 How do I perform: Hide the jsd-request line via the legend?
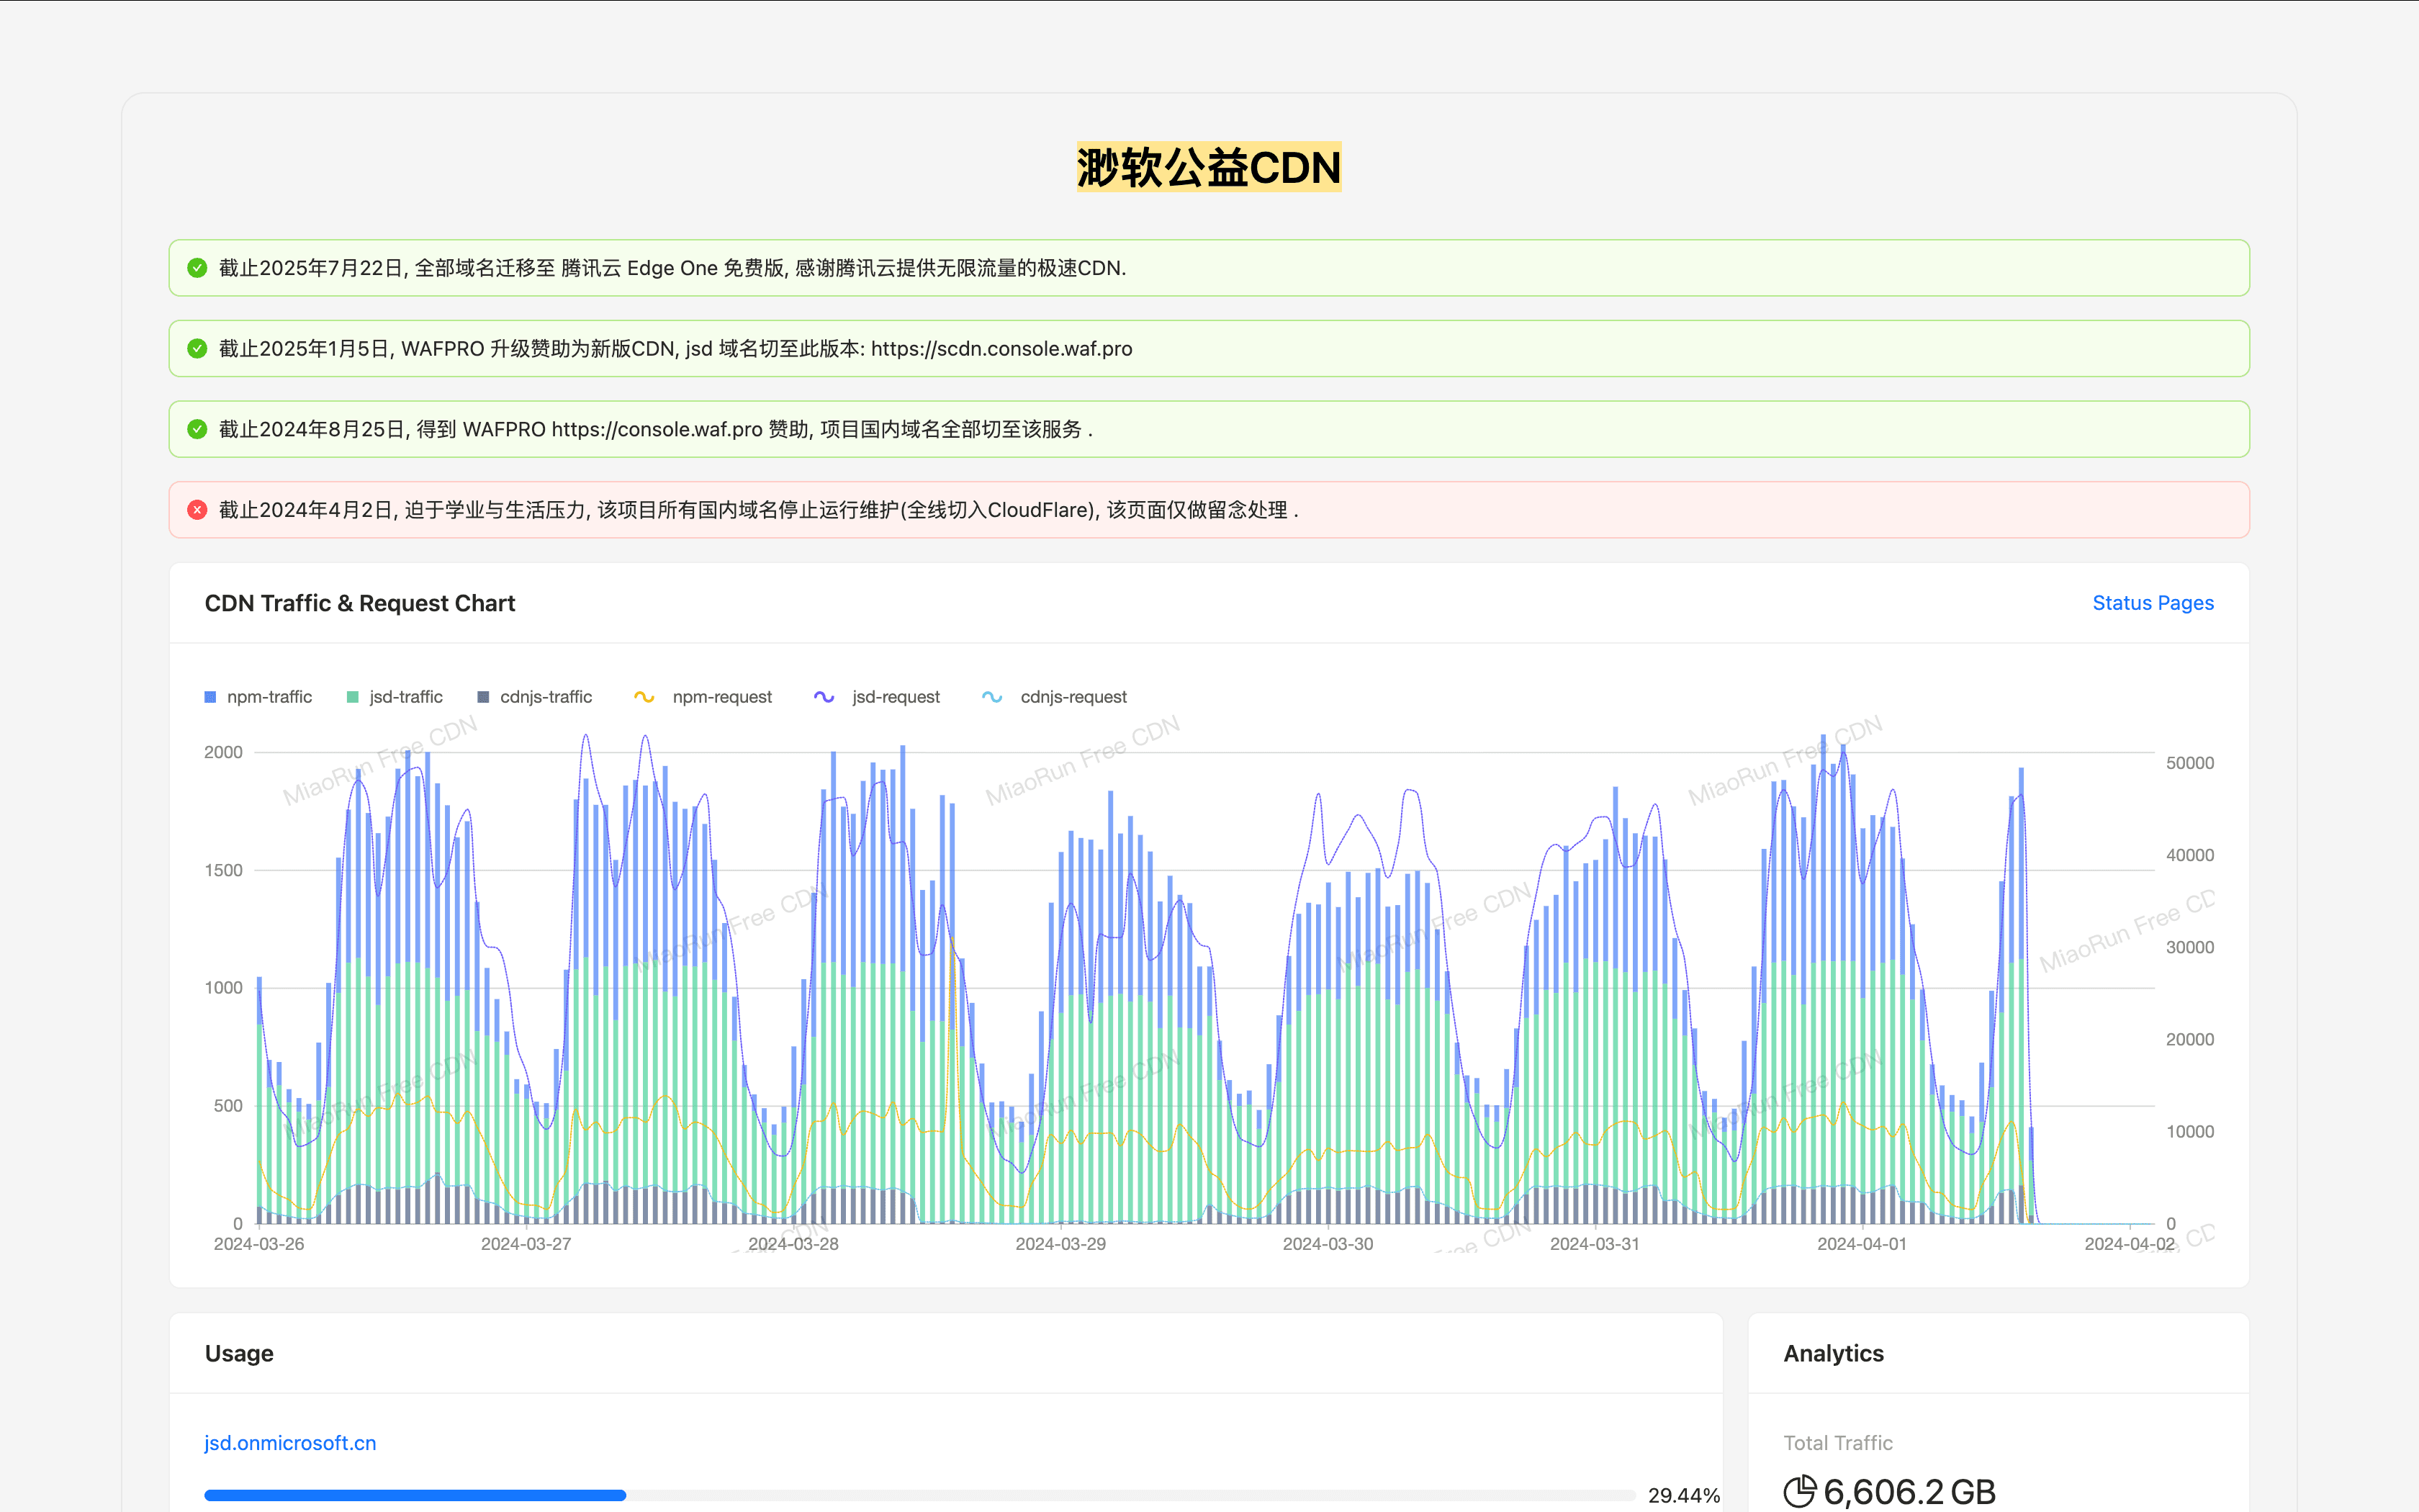point(877,697)
